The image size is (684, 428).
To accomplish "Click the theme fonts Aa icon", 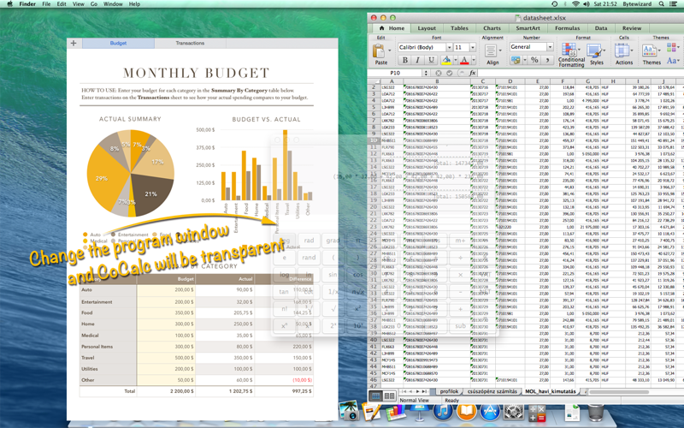I will (671, 61).
